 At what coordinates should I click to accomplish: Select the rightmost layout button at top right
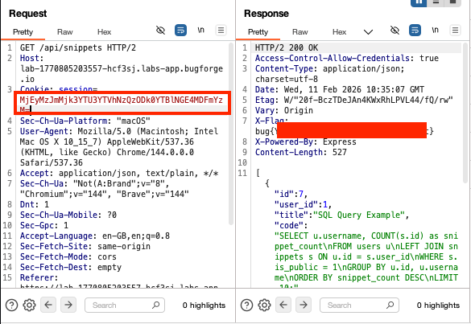coord(453,2)
